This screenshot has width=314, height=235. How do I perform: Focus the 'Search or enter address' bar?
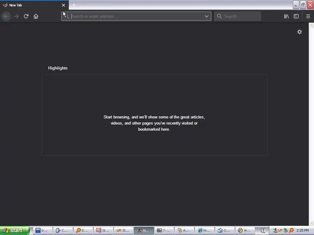pyautogui.click(x=136, y=16)
